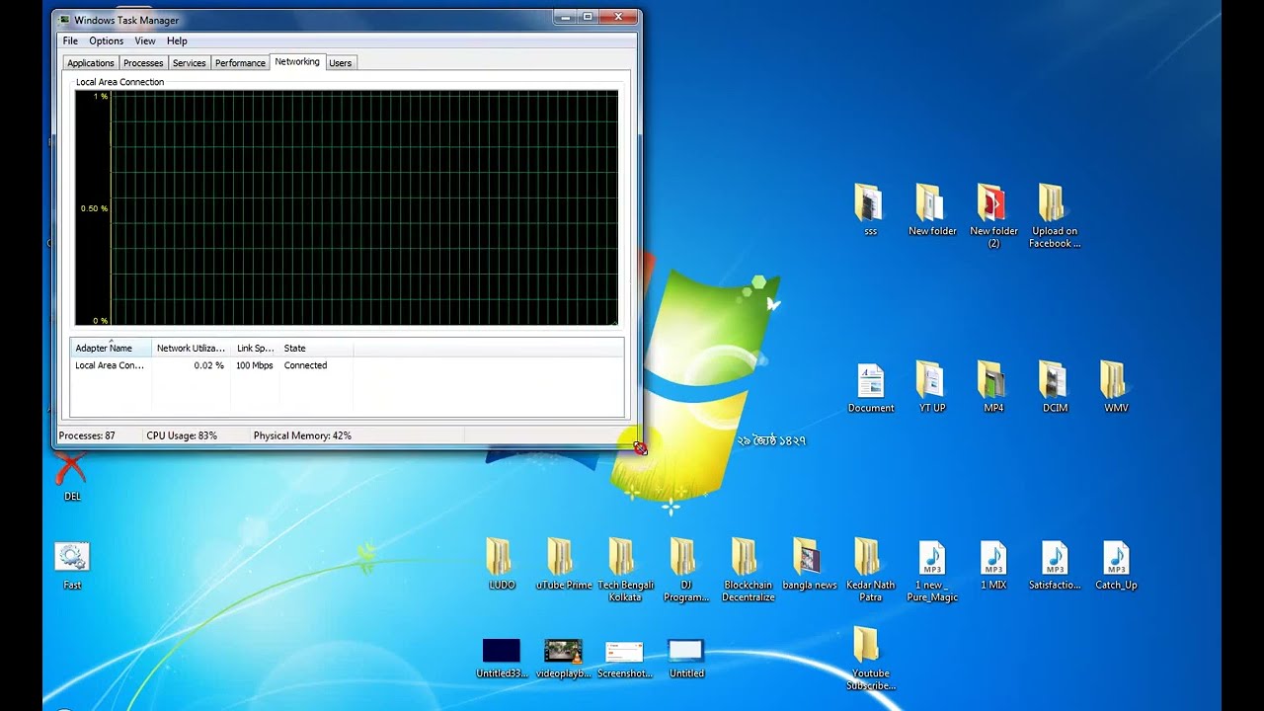Viewport: 1264px width, 711px height.
Task: Switch to the Services tab
Action: [x=190, y=63]
